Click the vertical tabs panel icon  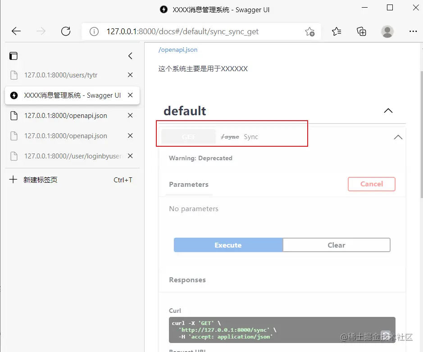point(14,56)
